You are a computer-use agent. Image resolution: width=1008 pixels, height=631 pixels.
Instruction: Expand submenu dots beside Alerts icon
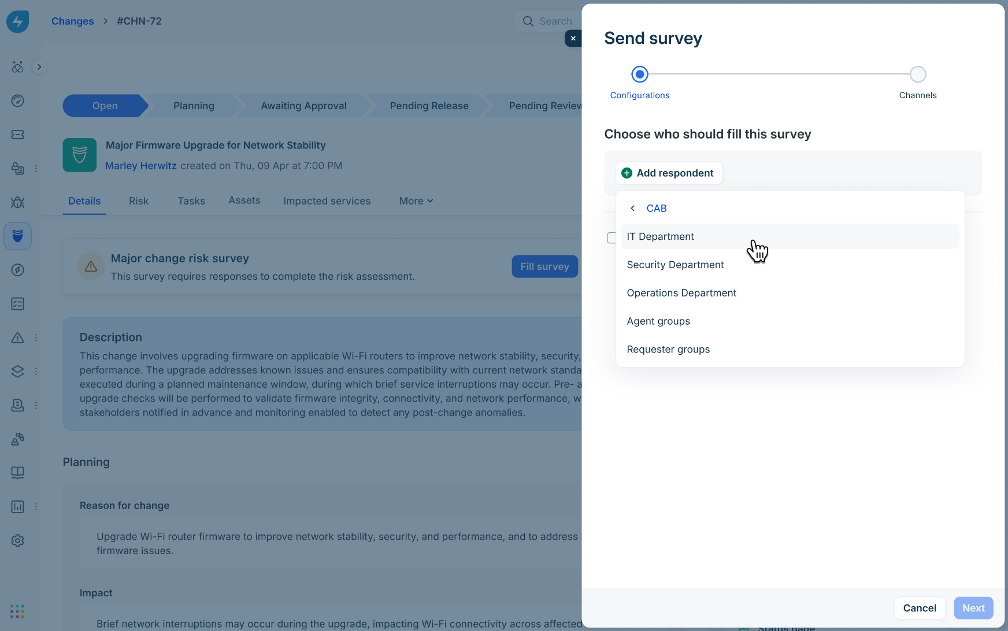(36, 337)
